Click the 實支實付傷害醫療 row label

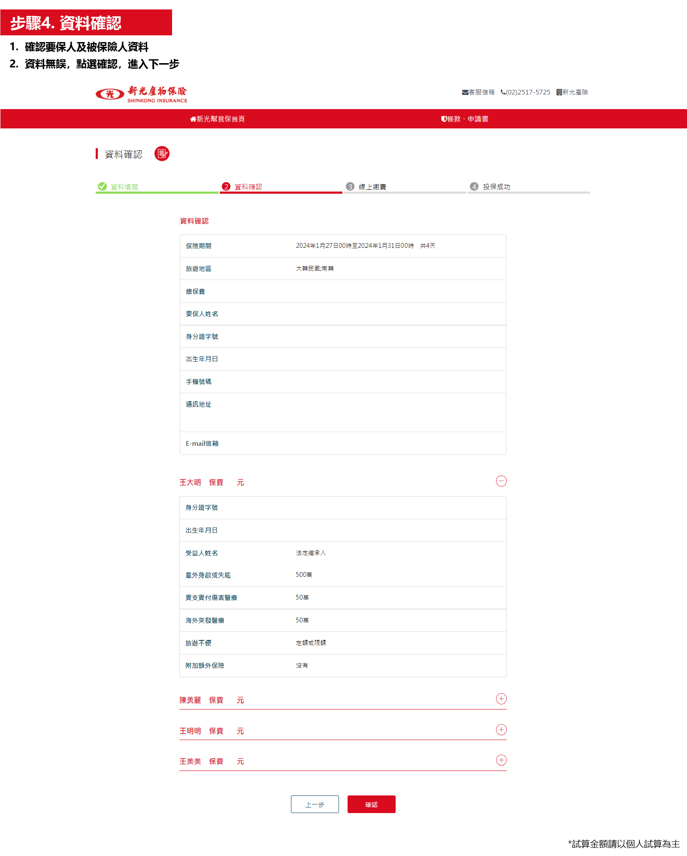click(211, 598)
